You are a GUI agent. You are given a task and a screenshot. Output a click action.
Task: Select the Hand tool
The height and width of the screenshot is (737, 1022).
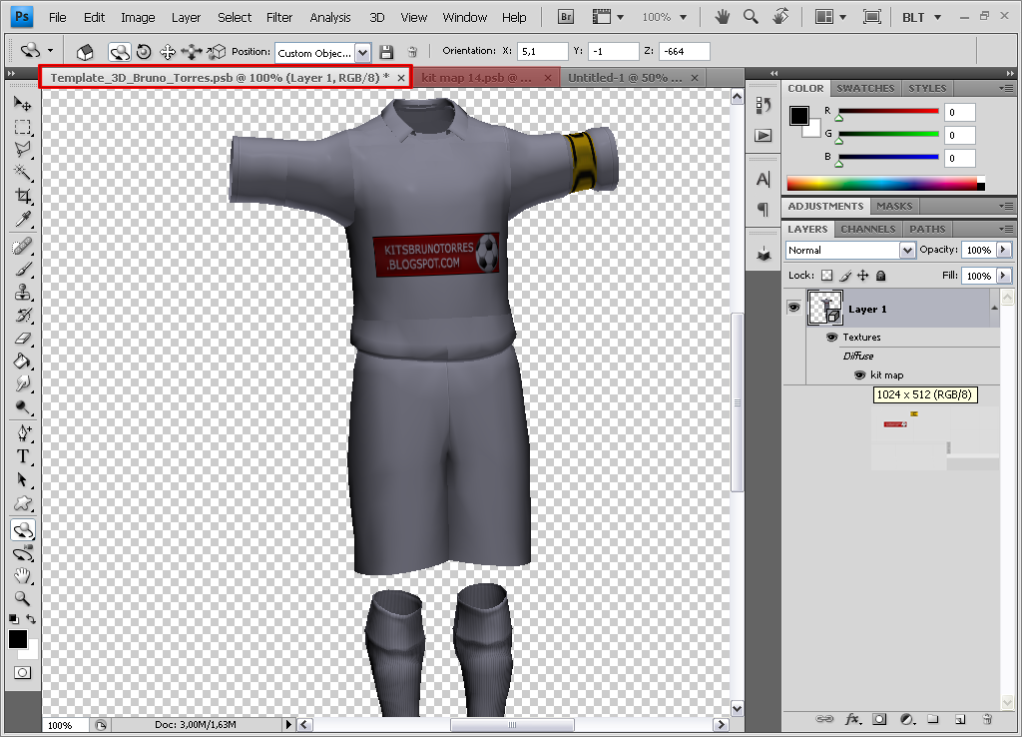tap(22, 576)
